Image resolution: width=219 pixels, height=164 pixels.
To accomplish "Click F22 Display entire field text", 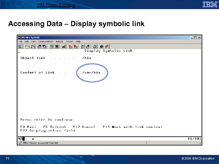I will 48,131.
